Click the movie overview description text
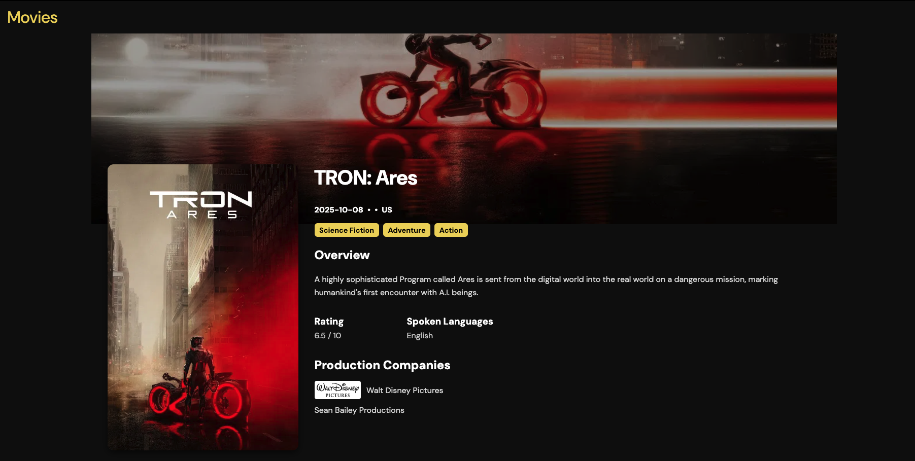The height and width of the screenshot is (461, 915). coord(546,286)
